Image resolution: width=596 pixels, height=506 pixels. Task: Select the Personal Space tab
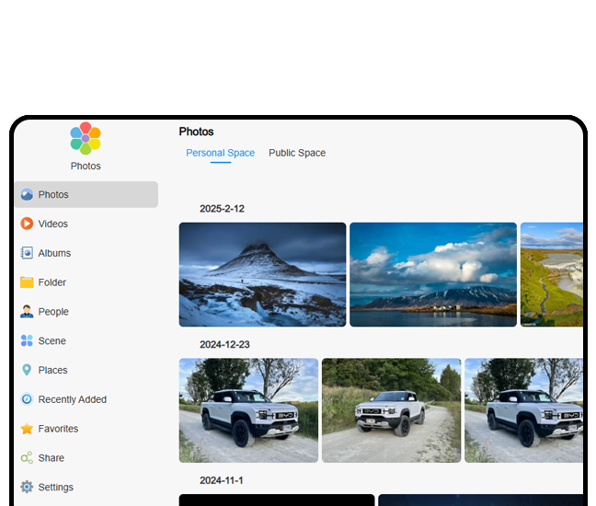(x=220, y=153)
